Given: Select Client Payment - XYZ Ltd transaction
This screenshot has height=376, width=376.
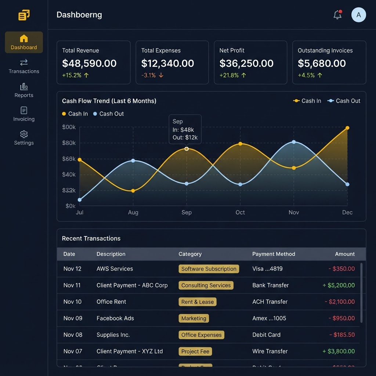Looking at the screenshot, I should 209,351.
